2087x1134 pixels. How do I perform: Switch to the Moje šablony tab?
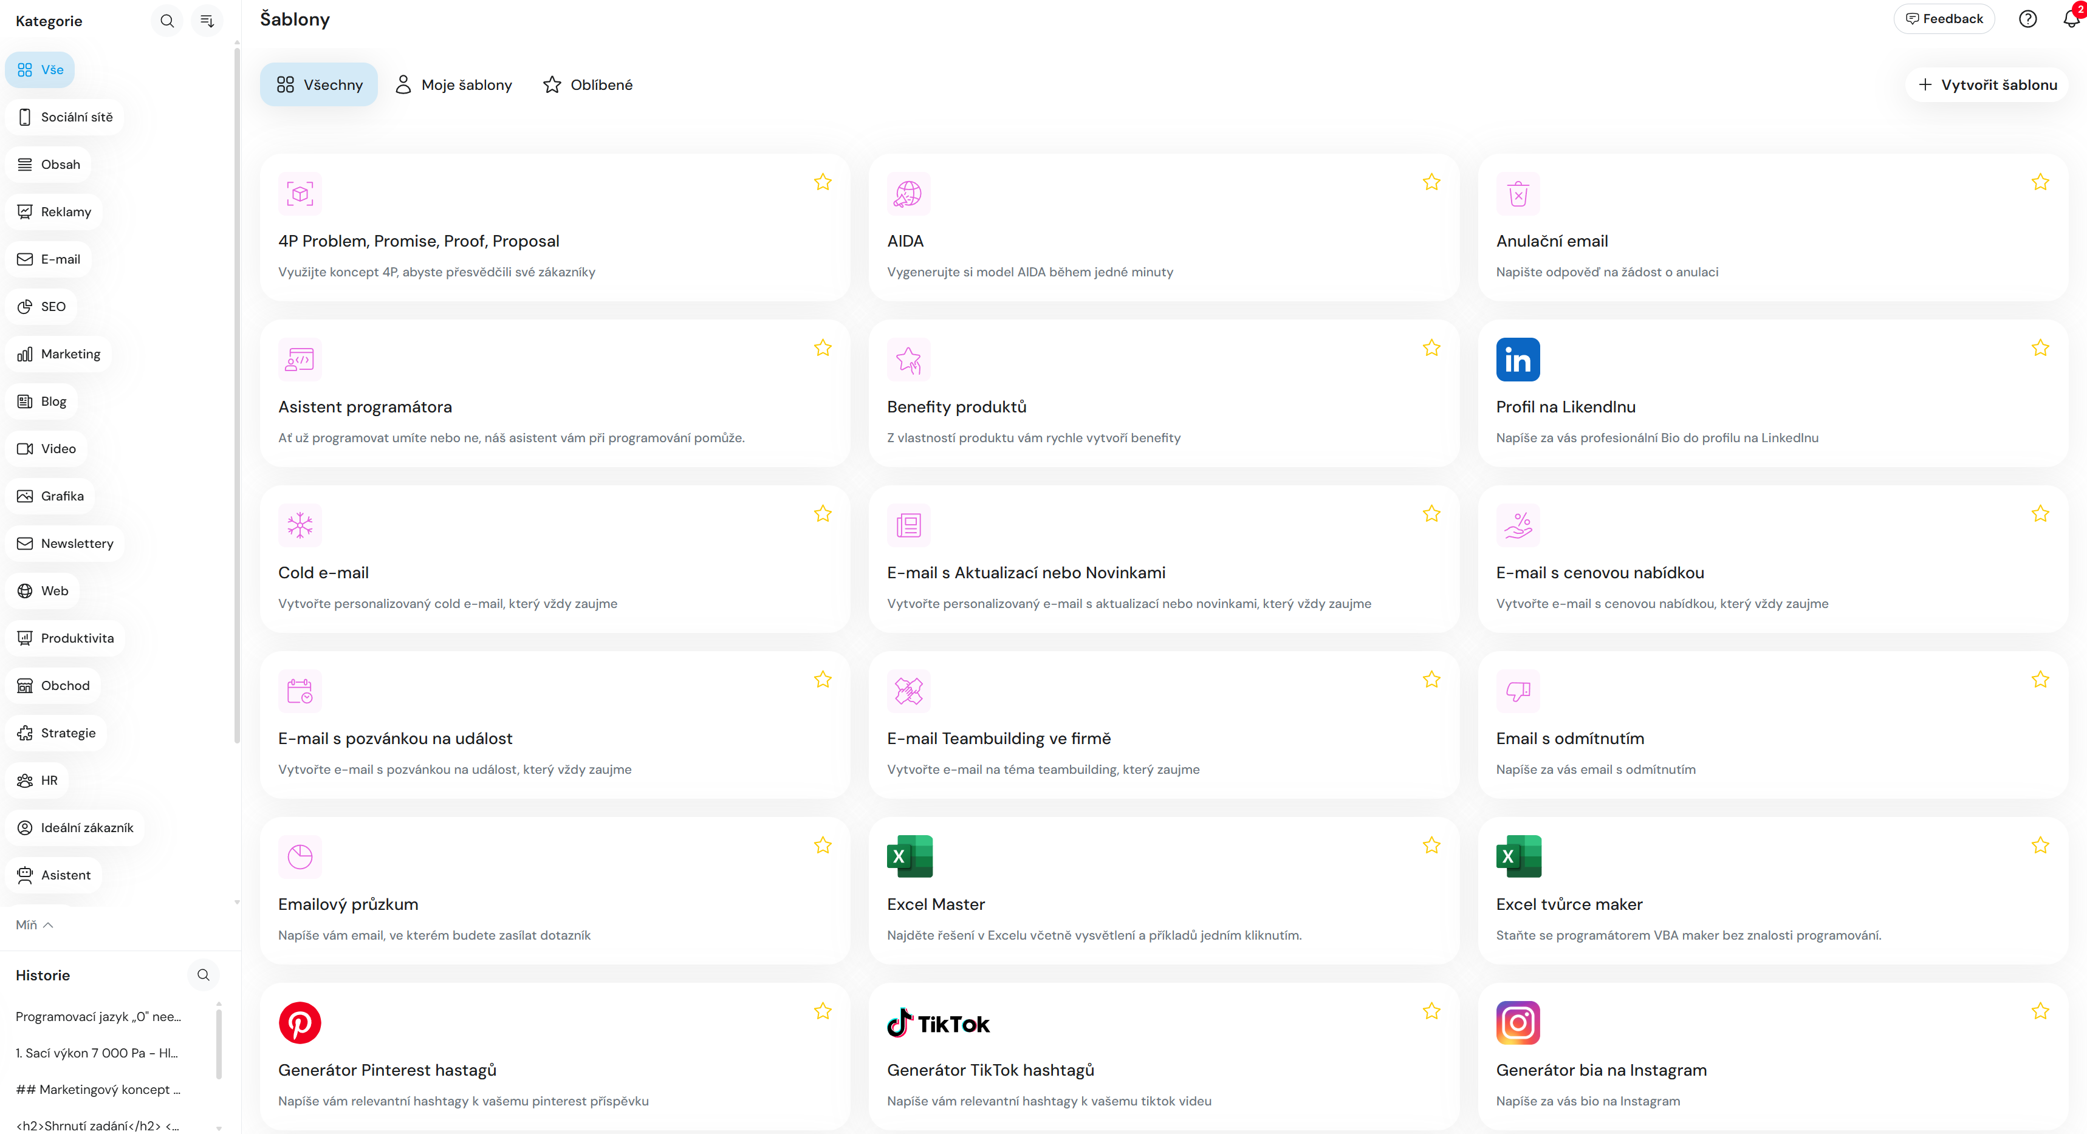point(453,85)
